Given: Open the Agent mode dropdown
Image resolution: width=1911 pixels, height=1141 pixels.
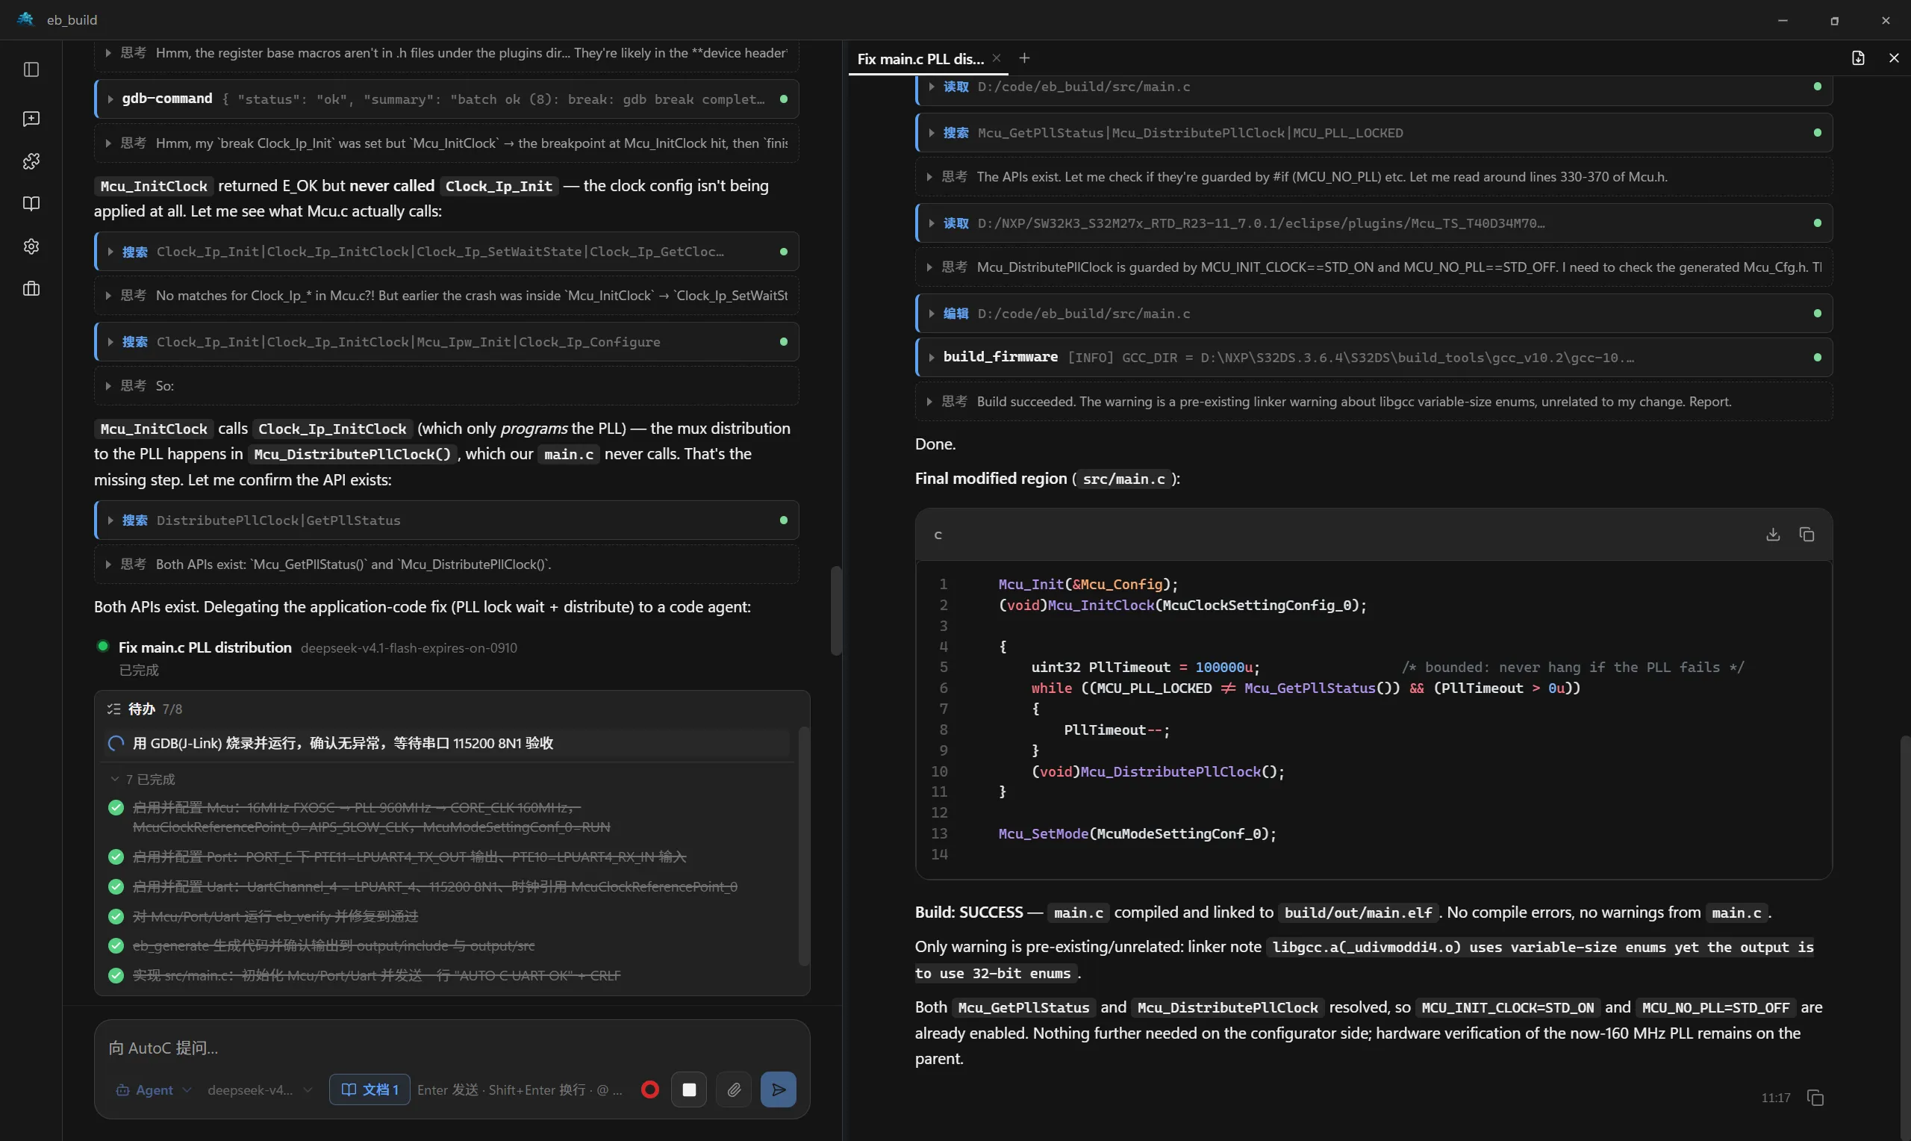Looking at the screenshot, I should (x=153, y=1090).
